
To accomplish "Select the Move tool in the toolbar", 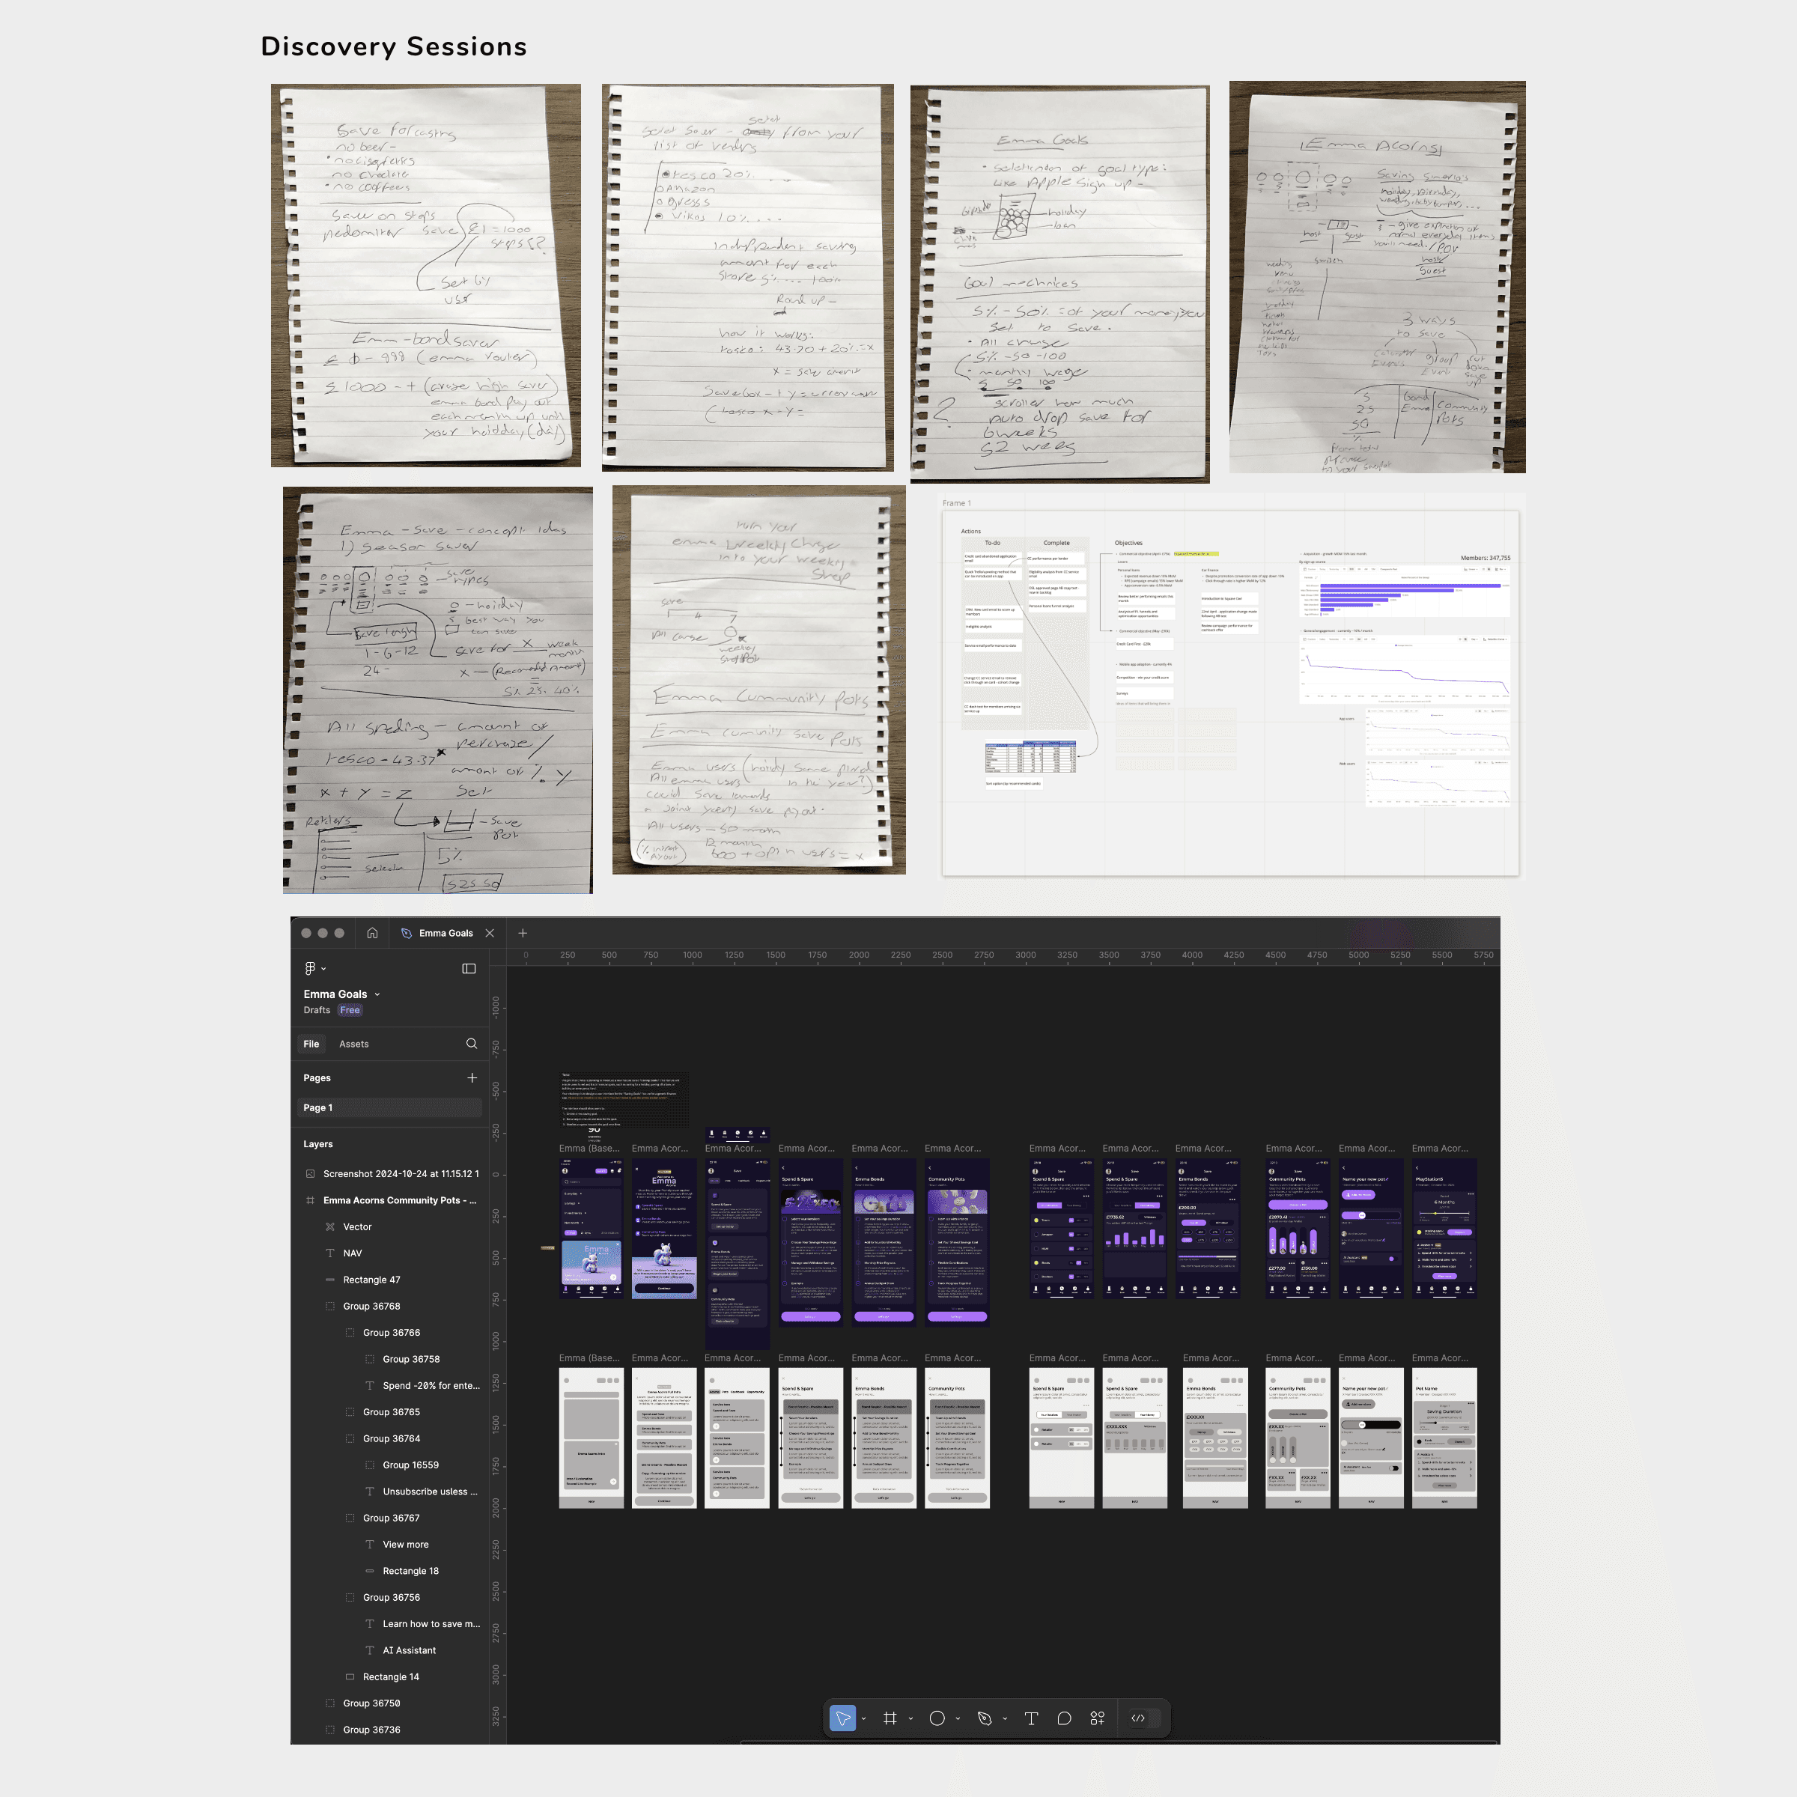I will [842, 1718].
